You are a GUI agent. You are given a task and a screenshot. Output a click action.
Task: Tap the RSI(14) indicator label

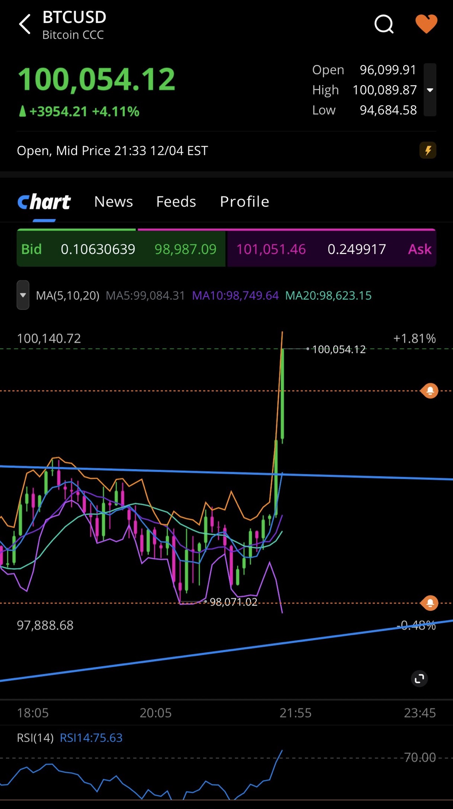coord(35,738)
